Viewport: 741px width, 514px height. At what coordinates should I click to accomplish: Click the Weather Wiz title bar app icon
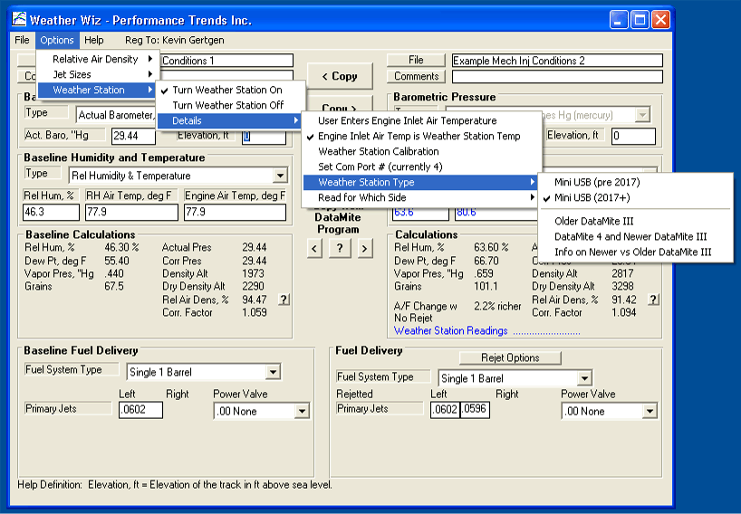click(x=19, y=19)
